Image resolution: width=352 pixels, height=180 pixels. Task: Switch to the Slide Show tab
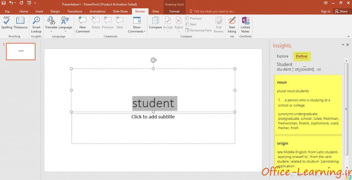120,11
